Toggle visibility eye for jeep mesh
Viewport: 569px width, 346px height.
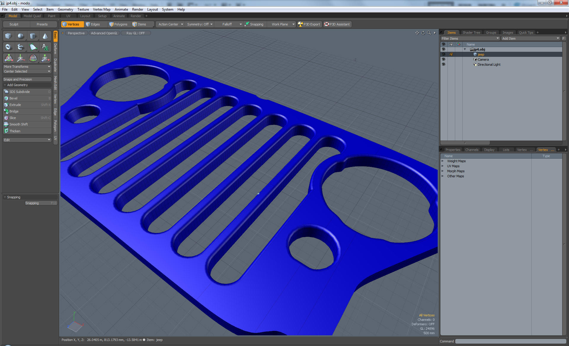443,54
